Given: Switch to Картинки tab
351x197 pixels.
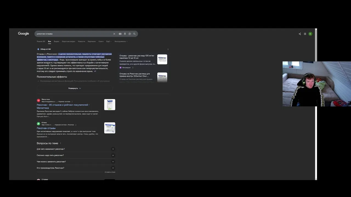Looking at the screenshot, I should (x=92, y=42).
